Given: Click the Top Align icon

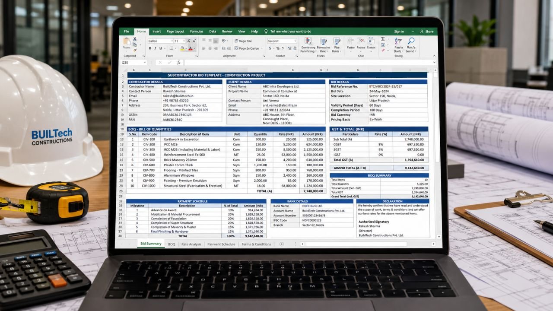Looking at the screenshot, I should (x=204, y=40).
